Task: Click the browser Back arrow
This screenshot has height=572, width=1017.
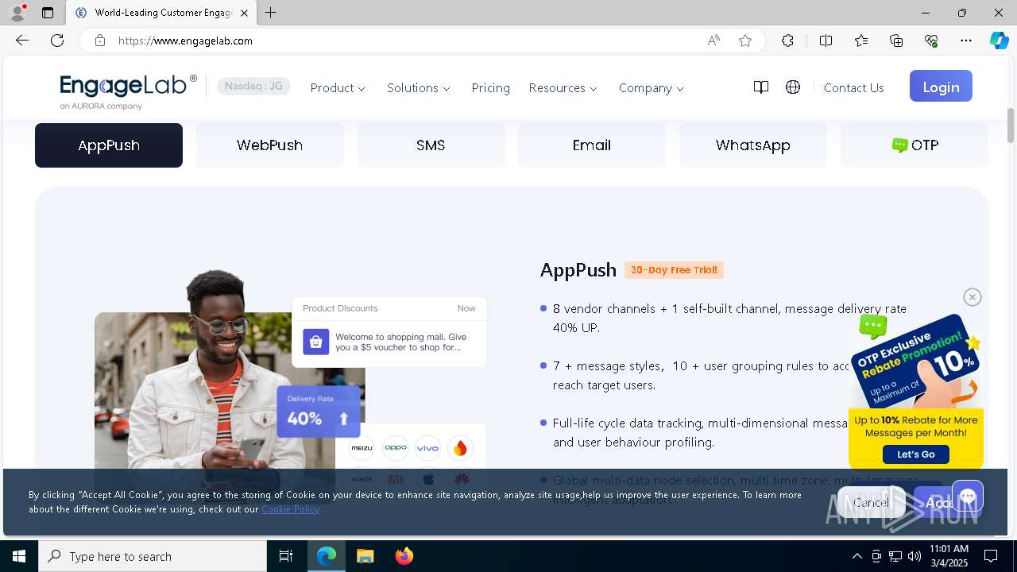Action: point(22,41)
